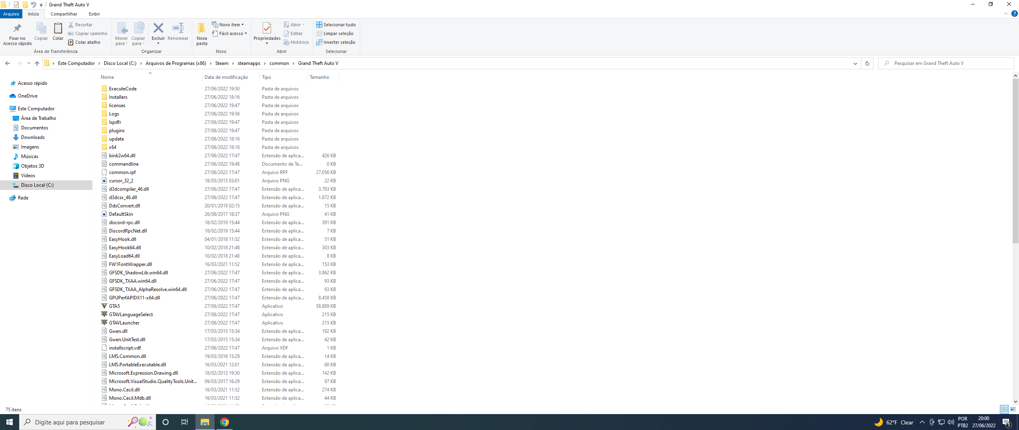
Task: Switch to details view layout button
Action: pyautogui.click(x=1004, y=409)
